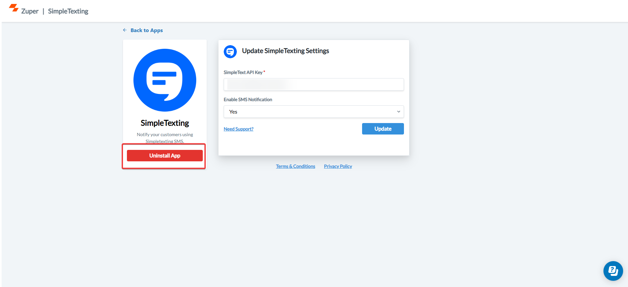Click the large SimpleTexting app logo
This screenshot has width=628, height=287.
165,80
